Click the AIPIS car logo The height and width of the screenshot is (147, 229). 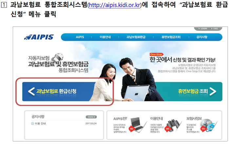point(39,37)
